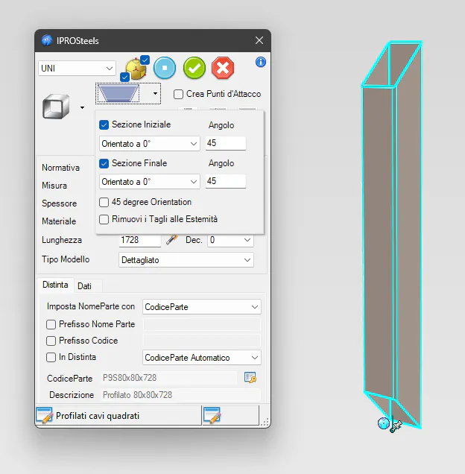Viewport: 465px width, 474px height.
Task: Click the green checkmark confirm icon
Action: 194,68
